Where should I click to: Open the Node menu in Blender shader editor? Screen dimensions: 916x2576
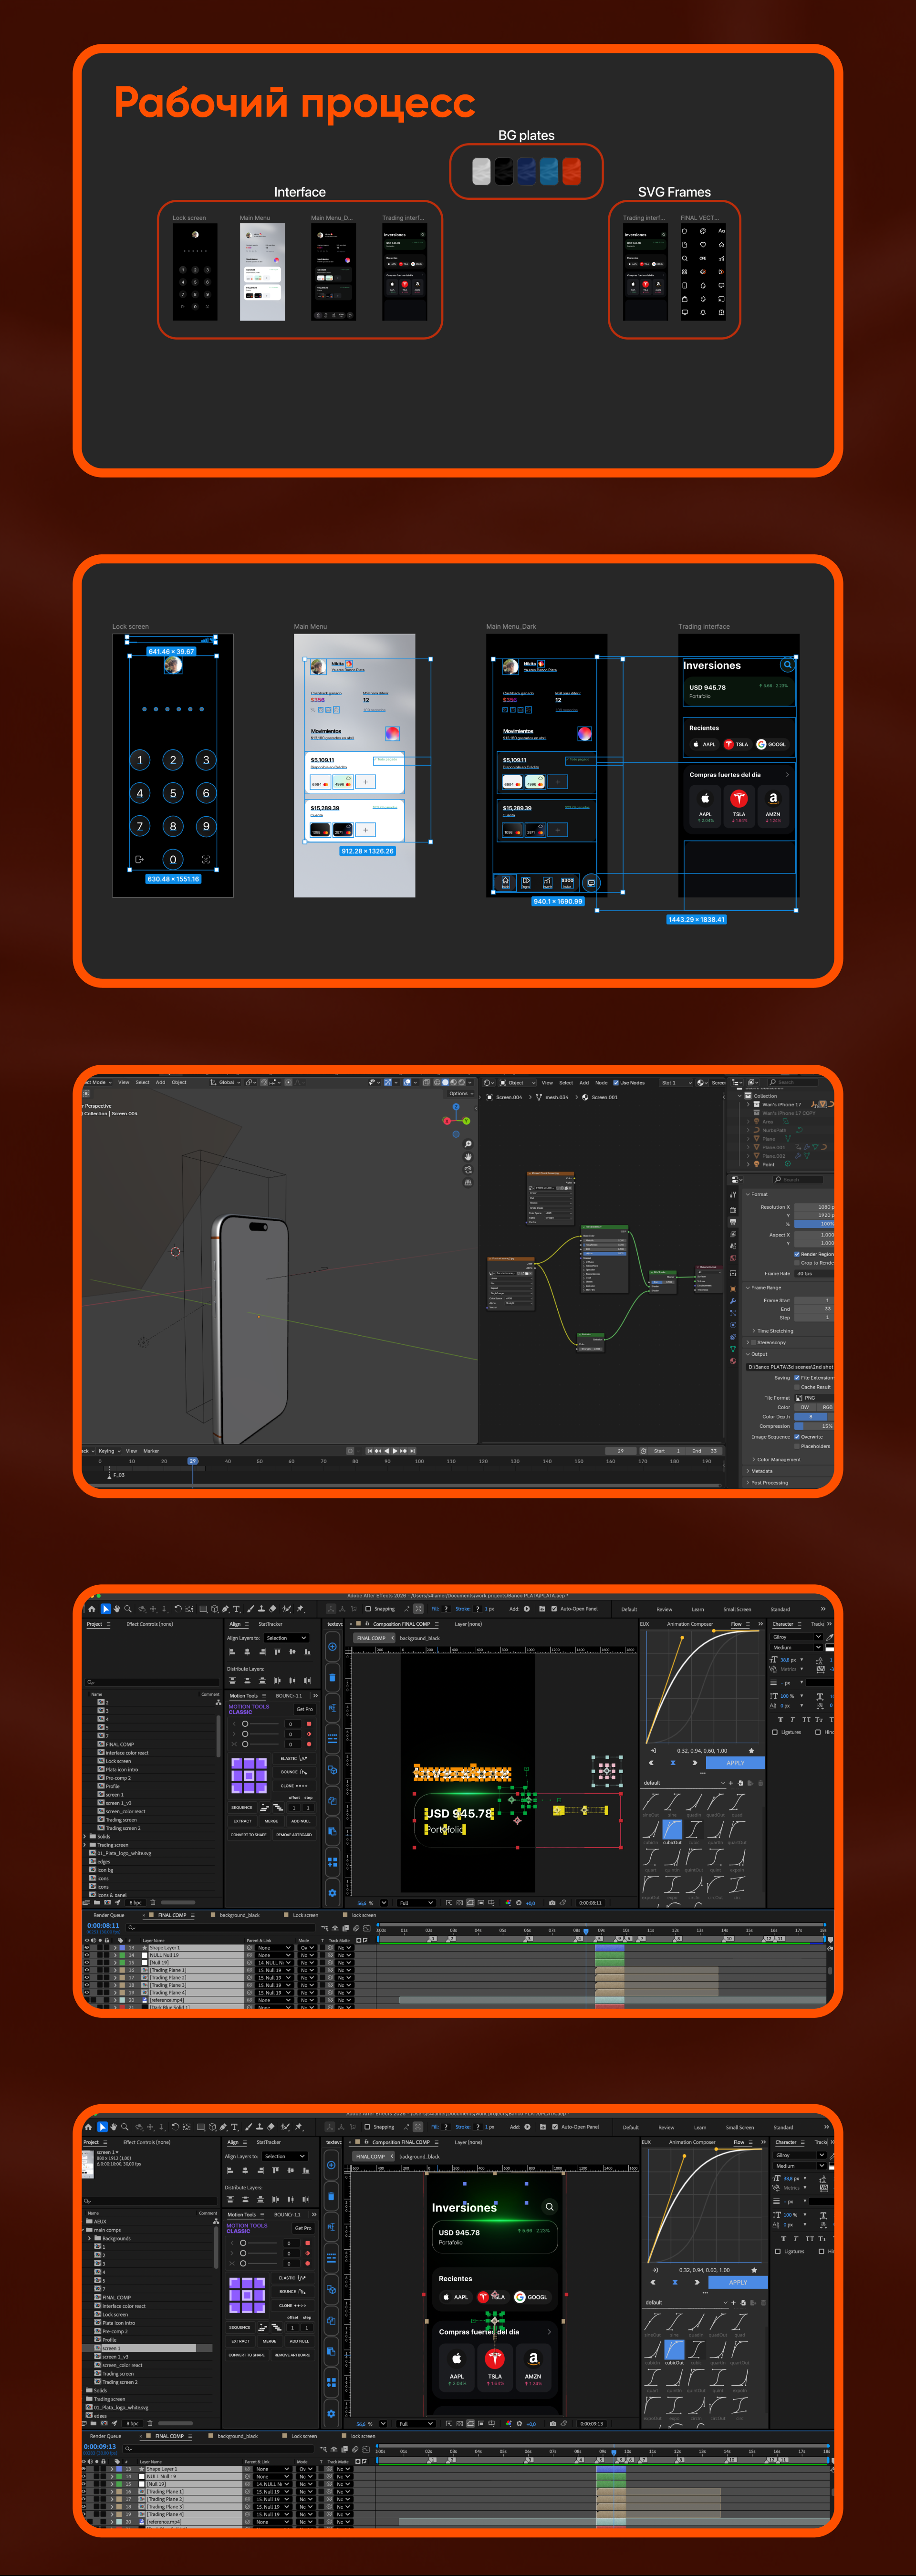[x=601, y=1082]
